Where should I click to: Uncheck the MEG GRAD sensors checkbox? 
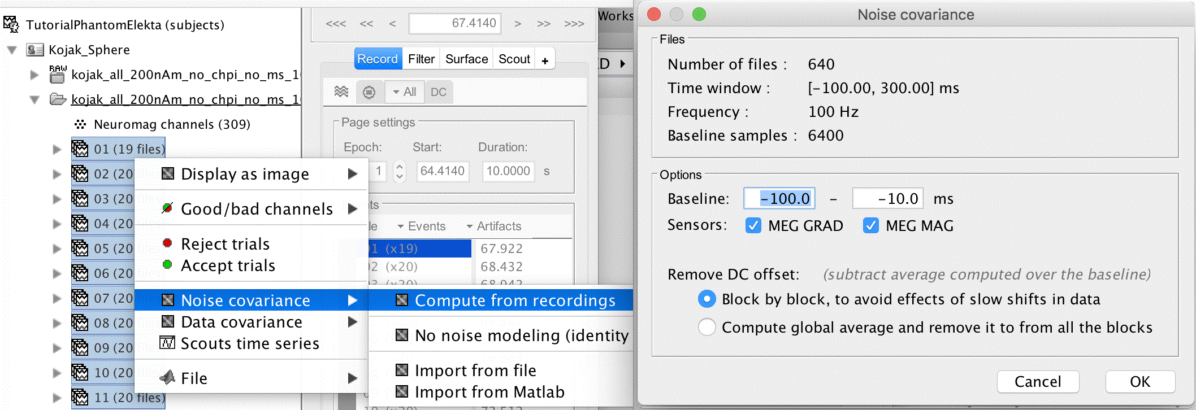[753, 226]
